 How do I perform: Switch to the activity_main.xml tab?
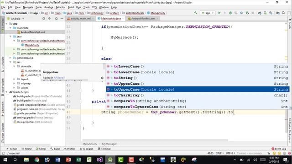pos(80,19)
